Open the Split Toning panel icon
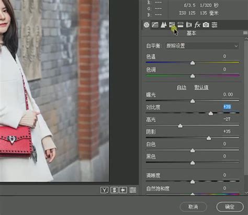Image resolution: width=248 pixels, height=215 pixels. (x=181, y=25)
